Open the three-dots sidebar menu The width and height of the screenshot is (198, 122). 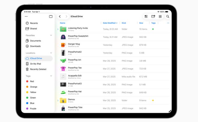click(26, 16)
